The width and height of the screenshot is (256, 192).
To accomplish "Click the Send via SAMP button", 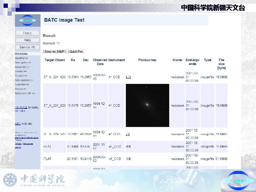I will click(55, 51).
